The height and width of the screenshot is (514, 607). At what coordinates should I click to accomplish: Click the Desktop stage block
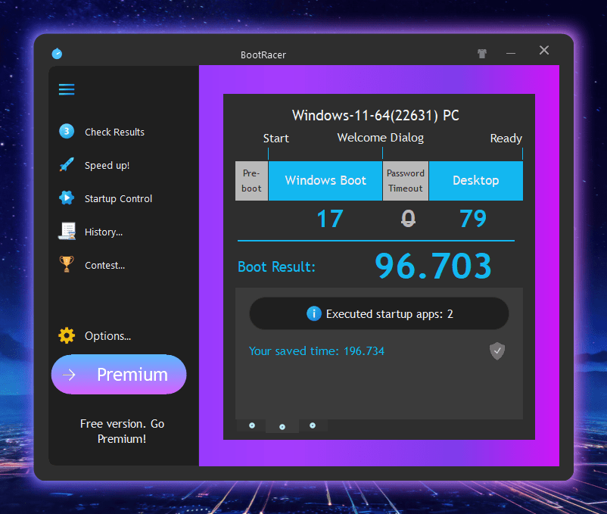coord(476,181)
